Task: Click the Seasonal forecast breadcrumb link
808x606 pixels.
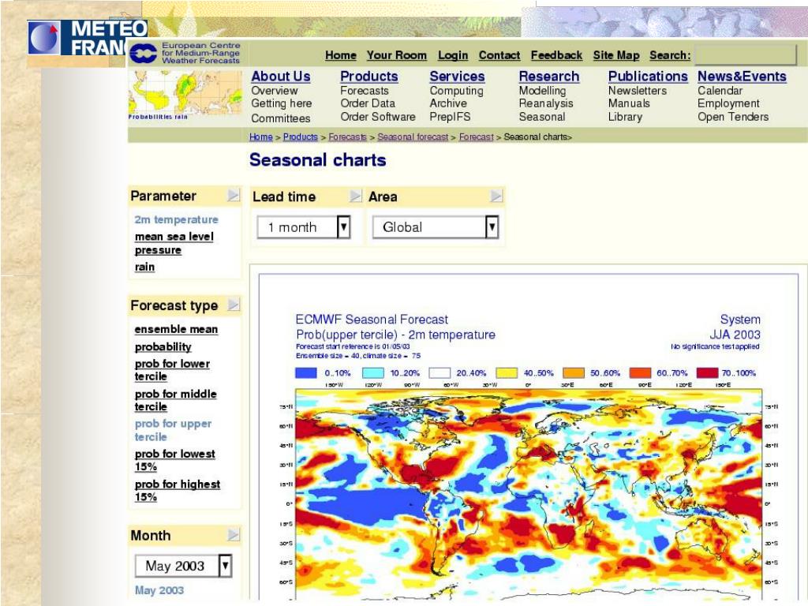Action: click(x=413, y=137)
